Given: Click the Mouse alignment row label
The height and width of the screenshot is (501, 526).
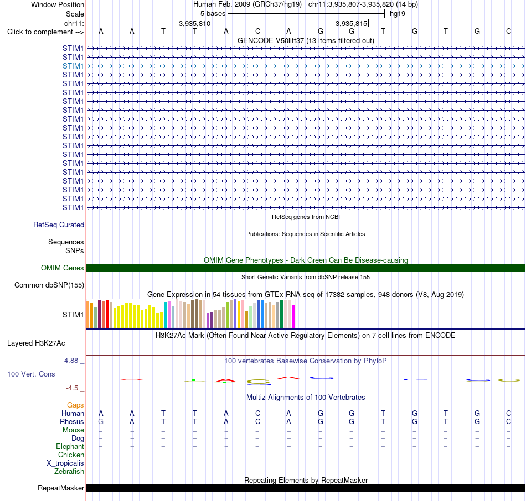Looking at the screenshot, I should [73, 430].
